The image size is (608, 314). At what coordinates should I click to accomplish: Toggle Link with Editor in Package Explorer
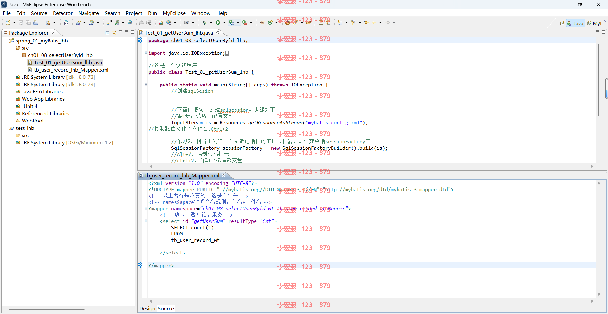114,33
